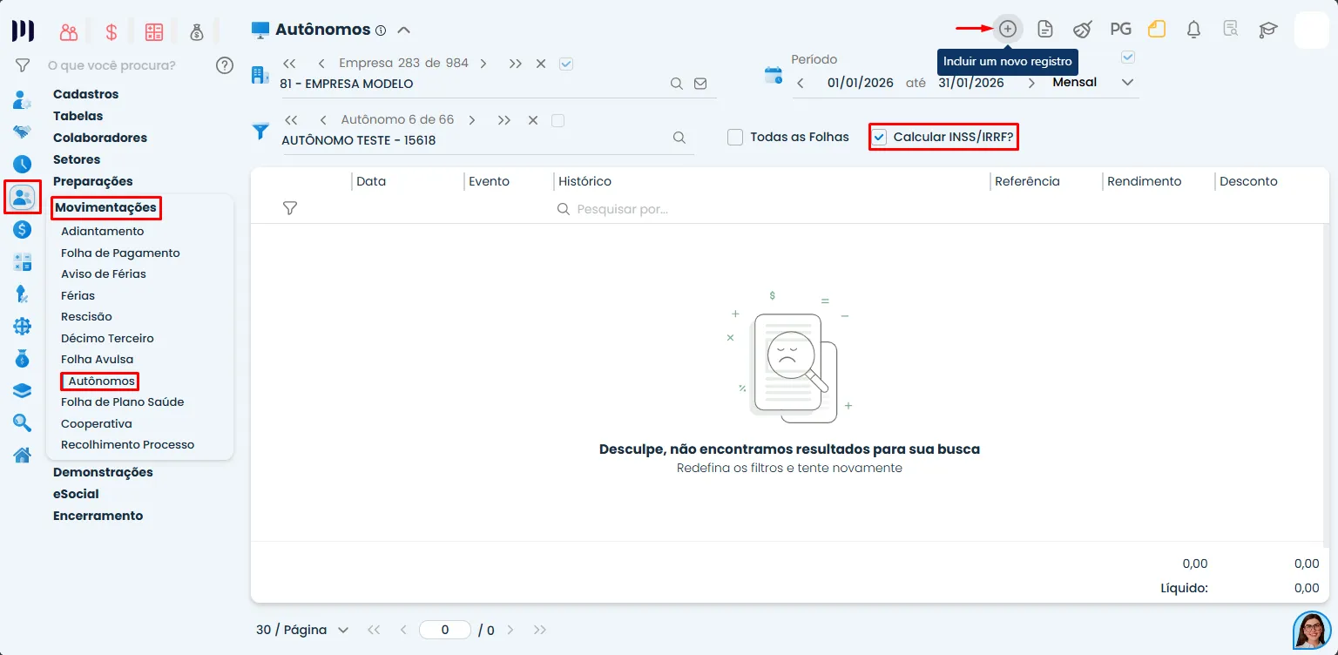This screenshot has height=655, width=1338.
Task: Click the graduation cap training icon
Action: [1267, 29]
